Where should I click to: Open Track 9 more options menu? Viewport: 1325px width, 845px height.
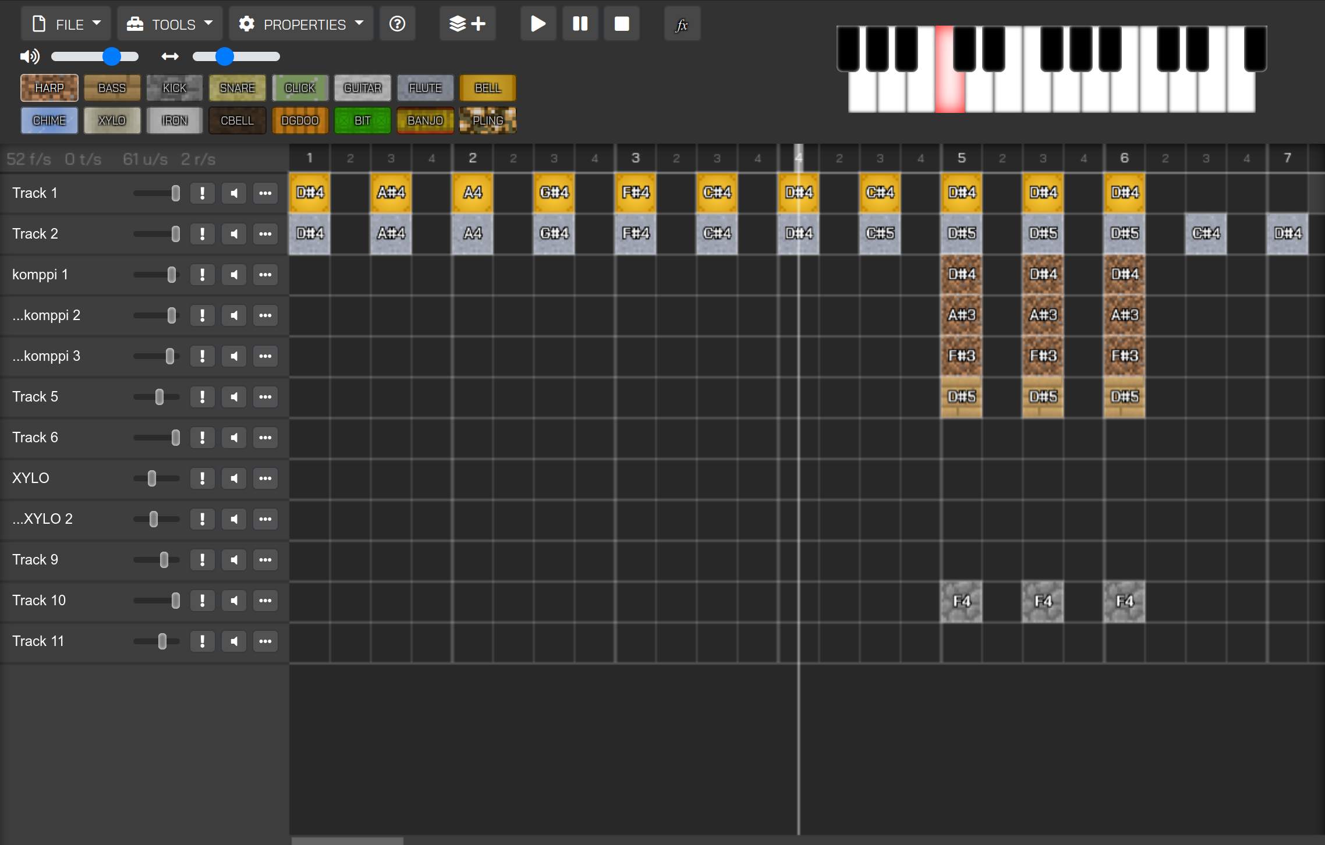(x=265, y=560)
